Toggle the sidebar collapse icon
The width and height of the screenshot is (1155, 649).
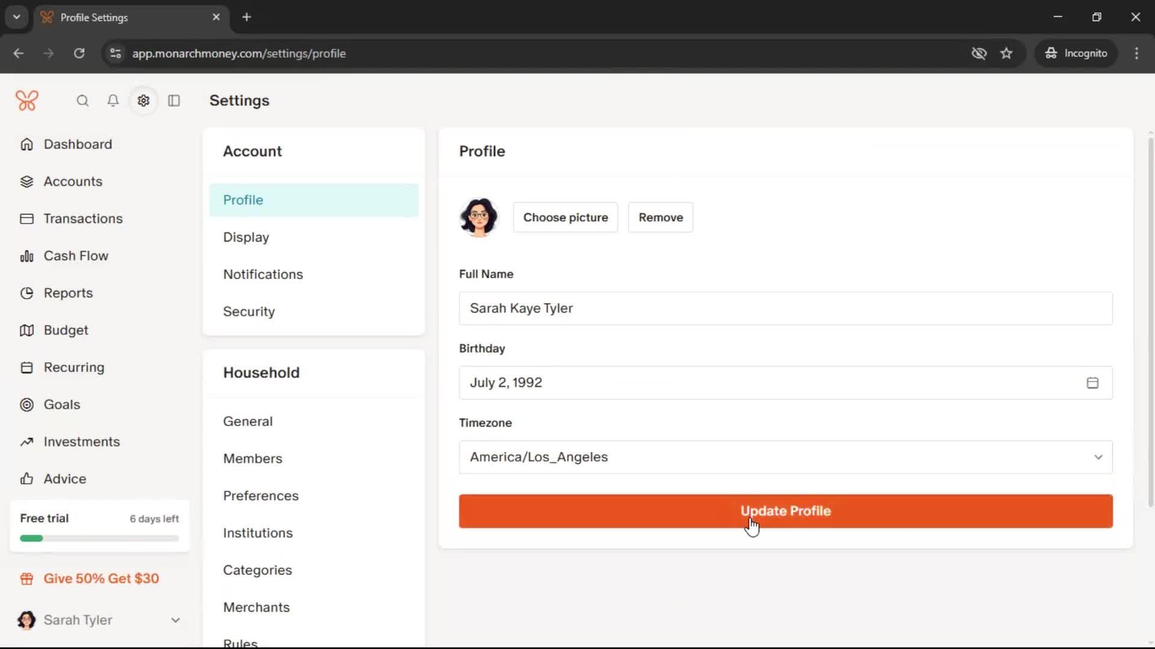[x=174, y=101]
